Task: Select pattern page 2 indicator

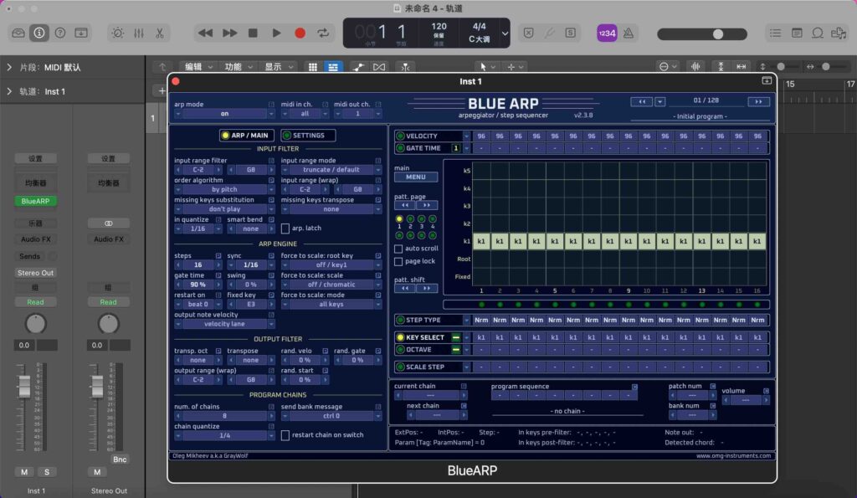Action: (x=410, y=219)
